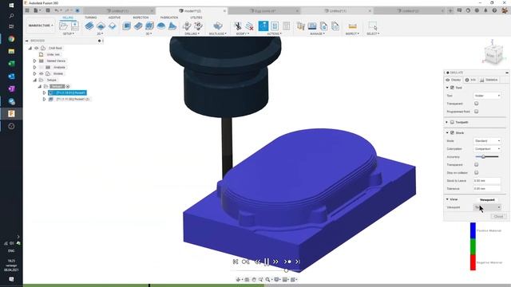Open Chrome from the Windows taskbar
Image resolution: width=511 pixels, height=287 pixels.
11,39
